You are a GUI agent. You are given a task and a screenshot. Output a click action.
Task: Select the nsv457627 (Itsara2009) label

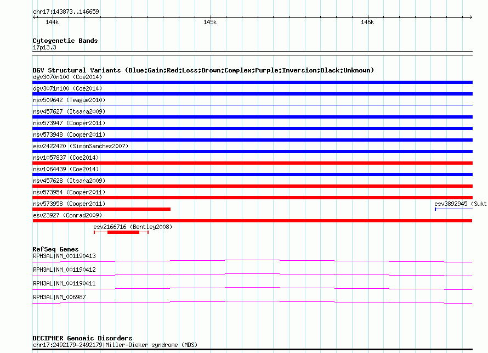69,111
